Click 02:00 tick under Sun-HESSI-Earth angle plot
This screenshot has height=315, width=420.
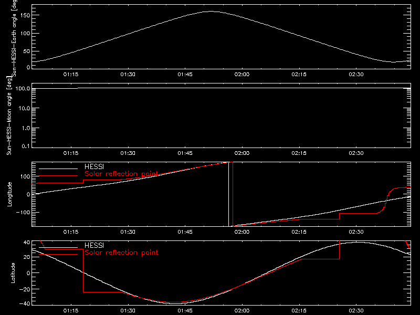(242, 75)
